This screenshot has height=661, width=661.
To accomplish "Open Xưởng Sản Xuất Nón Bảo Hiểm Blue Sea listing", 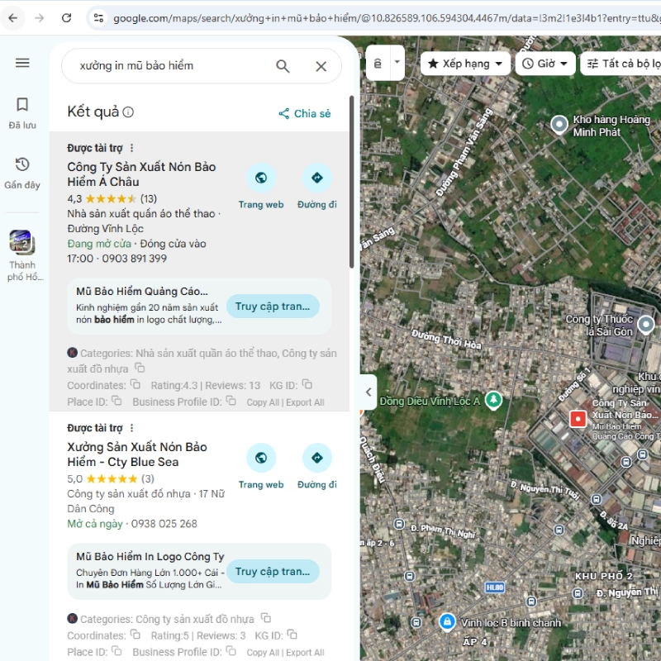I will point(137,454).
